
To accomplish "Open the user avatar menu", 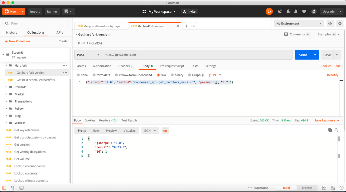I will click(314, 12).
